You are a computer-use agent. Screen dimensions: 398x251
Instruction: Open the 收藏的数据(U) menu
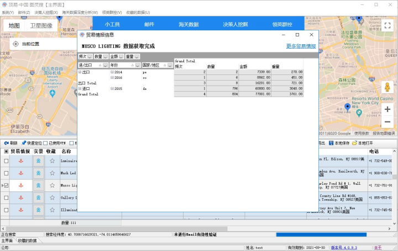[138, 12]
